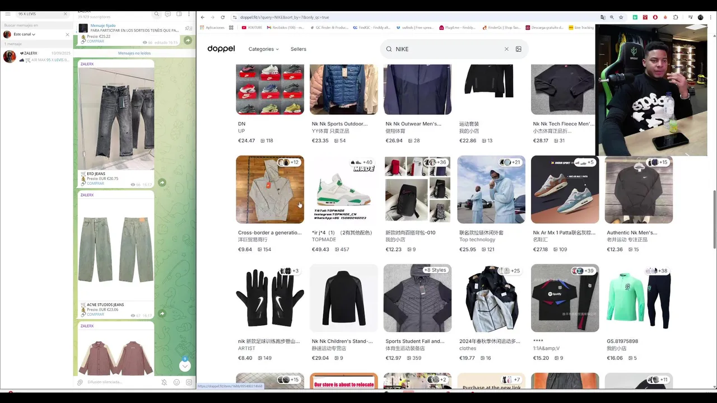Image resolution: width=717 pixels, height=403 pixels.
Task: Open ACNE STUDIOS JEANS photo
Action: click(116, 250)
